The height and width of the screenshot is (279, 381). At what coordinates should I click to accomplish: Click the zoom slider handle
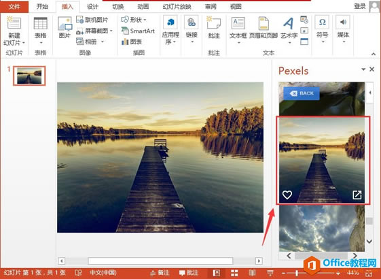(x=297, y=273)
